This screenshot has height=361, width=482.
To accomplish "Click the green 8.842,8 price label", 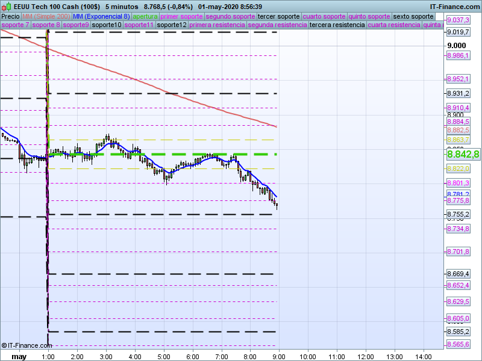I will click(x=463, y=154).
